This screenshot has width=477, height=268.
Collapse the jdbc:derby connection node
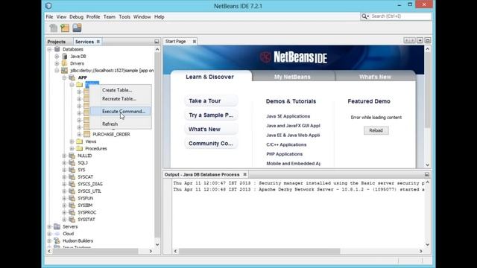click(x=57, y=71)
